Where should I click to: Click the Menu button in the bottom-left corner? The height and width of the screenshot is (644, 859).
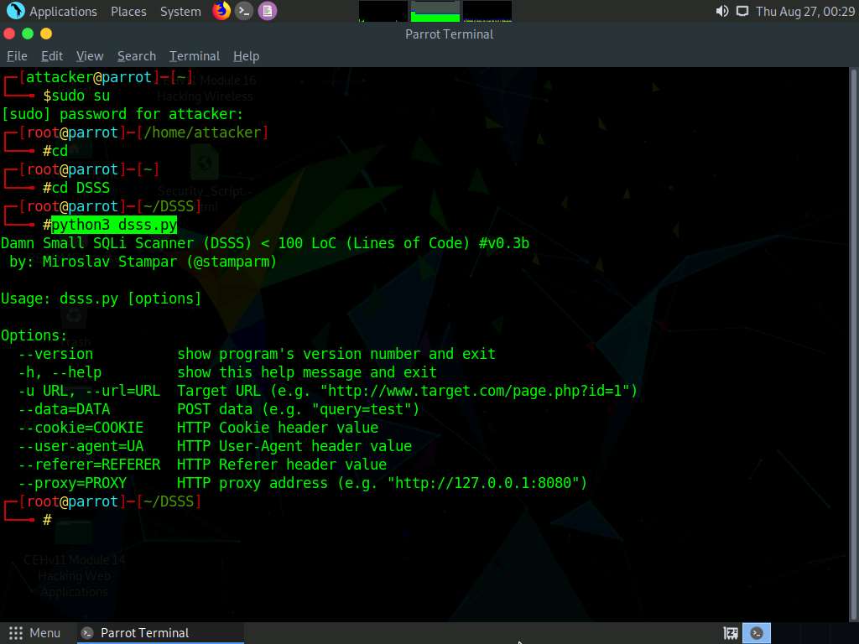point(35,632)
